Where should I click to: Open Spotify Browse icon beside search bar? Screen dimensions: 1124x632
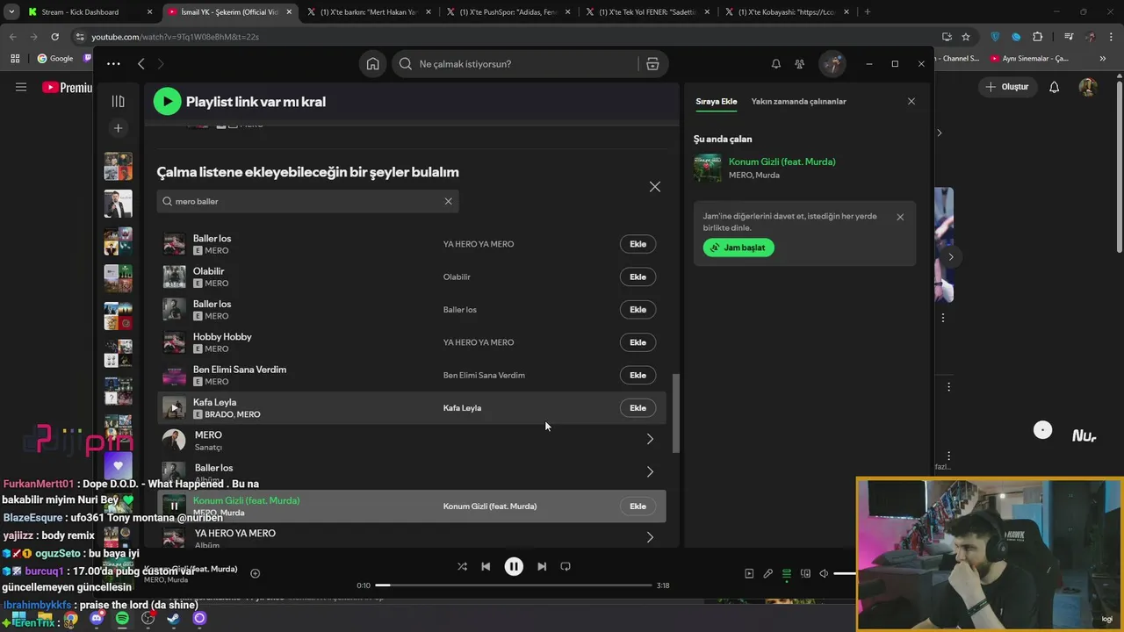(652, 64)
